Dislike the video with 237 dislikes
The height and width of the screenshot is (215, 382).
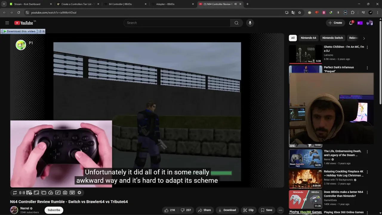186,210
